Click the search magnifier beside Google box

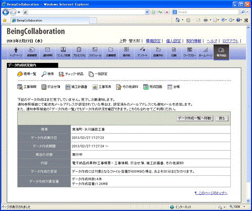click(243, 12)
